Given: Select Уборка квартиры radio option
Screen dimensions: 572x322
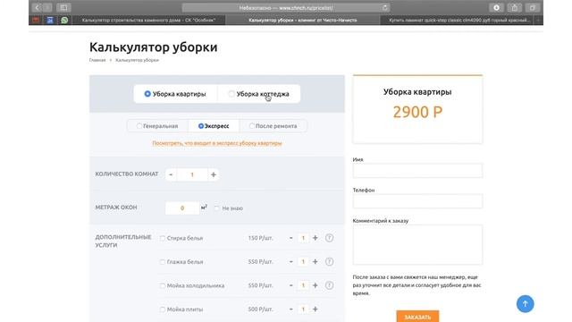Looking at the screenshot, I should click(x=175, y=94).
